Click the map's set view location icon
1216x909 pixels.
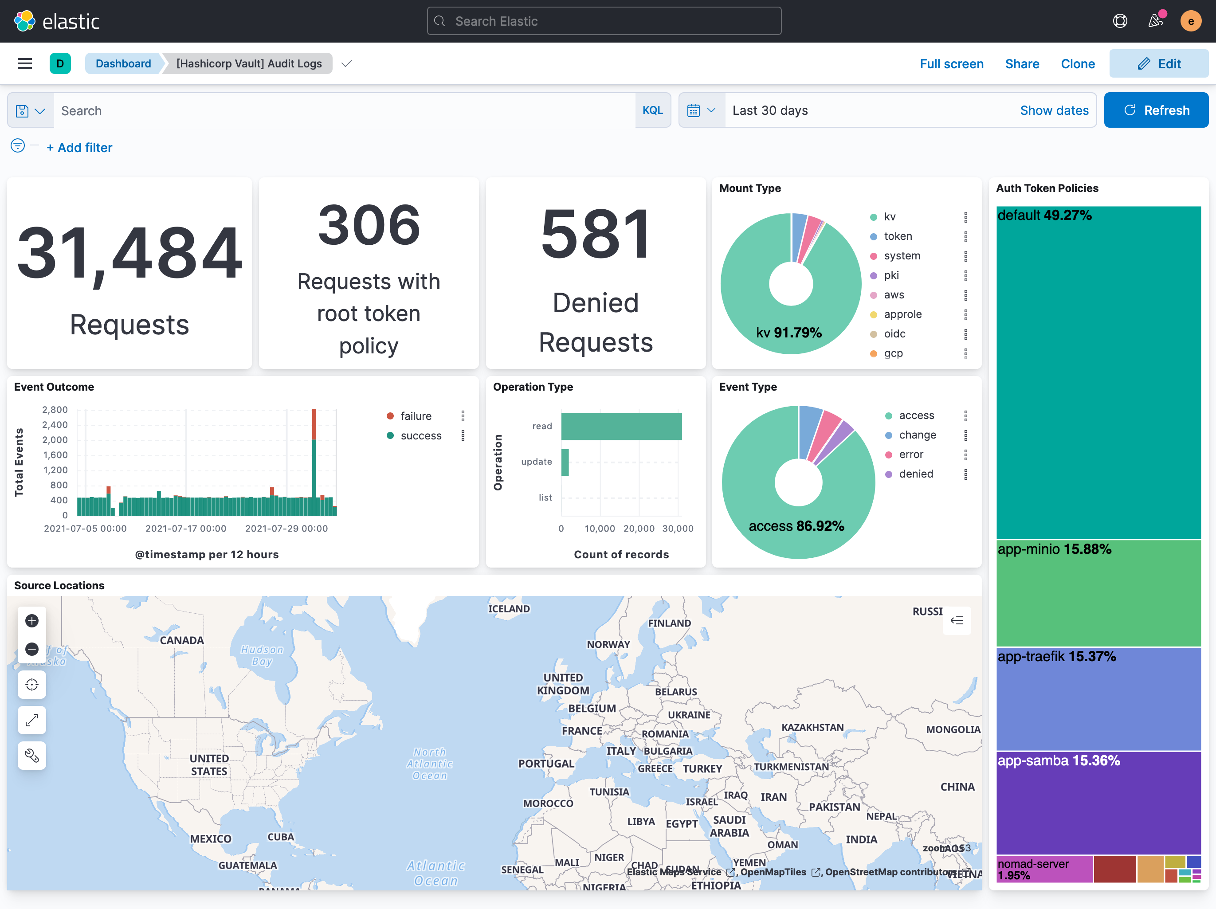(31, 685)
